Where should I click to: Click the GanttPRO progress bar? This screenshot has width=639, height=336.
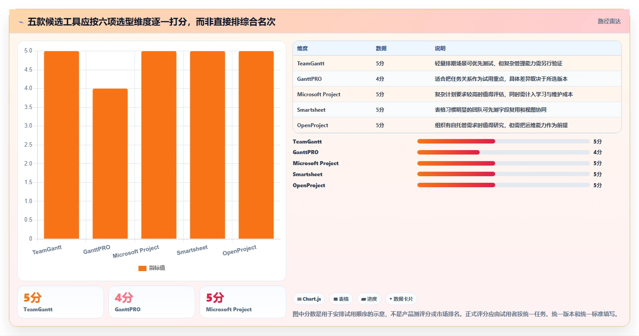point(503,152)
